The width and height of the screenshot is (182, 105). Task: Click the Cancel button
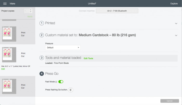click(x=170, y=101)
